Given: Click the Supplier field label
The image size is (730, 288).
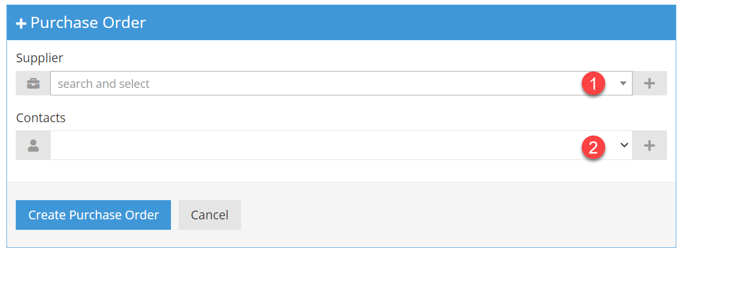Looking at the screenshot, I should tap(40, 58).
